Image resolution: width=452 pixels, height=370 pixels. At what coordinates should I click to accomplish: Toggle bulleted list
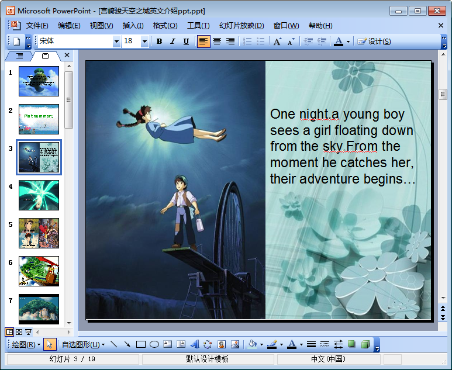261,42
